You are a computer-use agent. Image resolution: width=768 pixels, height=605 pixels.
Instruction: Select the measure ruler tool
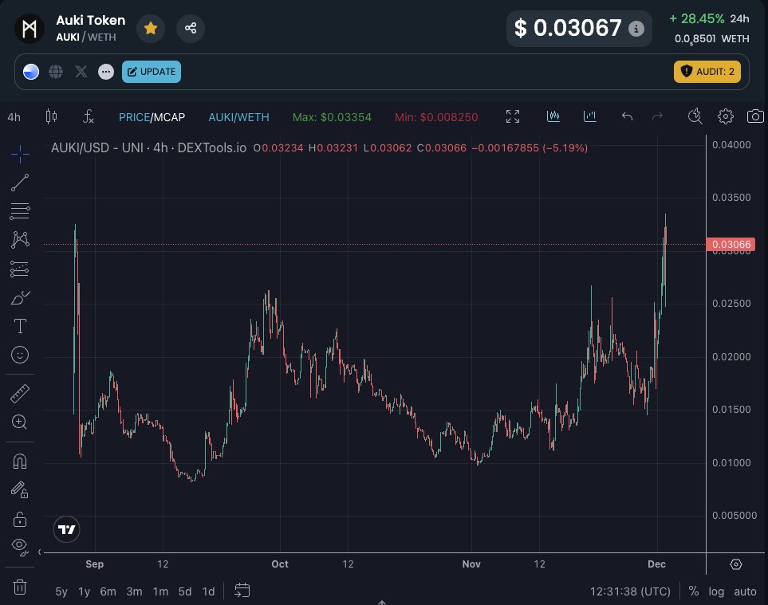click(x=19, y=393)
